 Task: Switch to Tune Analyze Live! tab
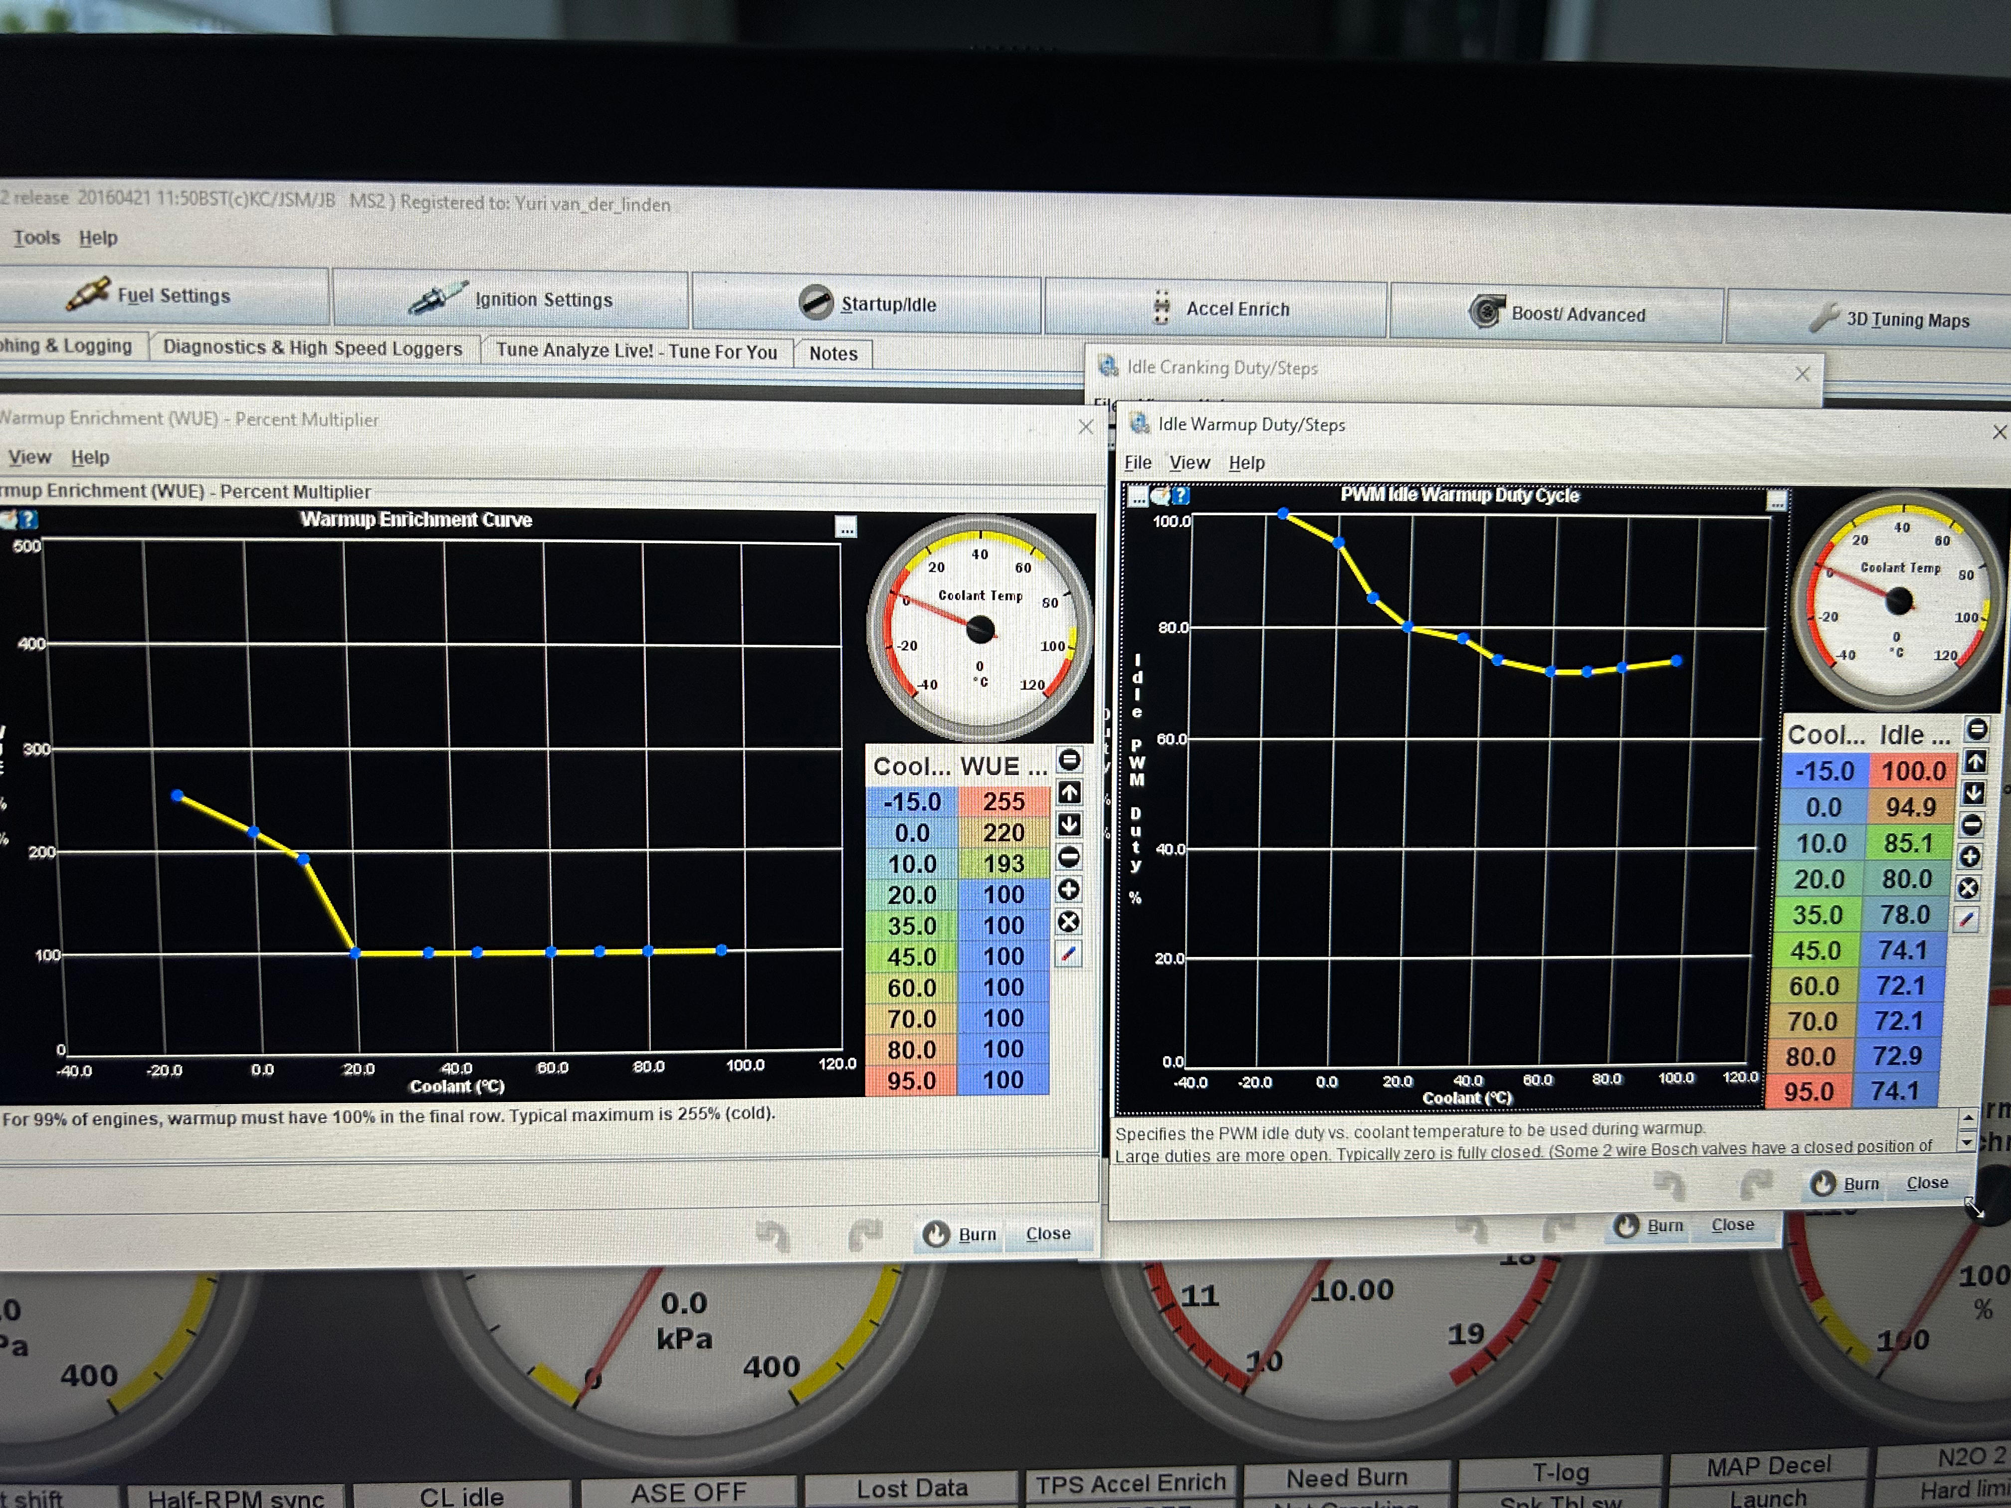tap(636, 351)
